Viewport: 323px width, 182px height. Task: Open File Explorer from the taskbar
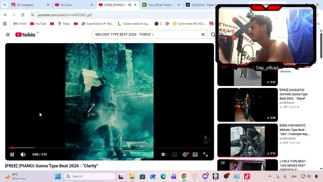click(x=132, y=176)
